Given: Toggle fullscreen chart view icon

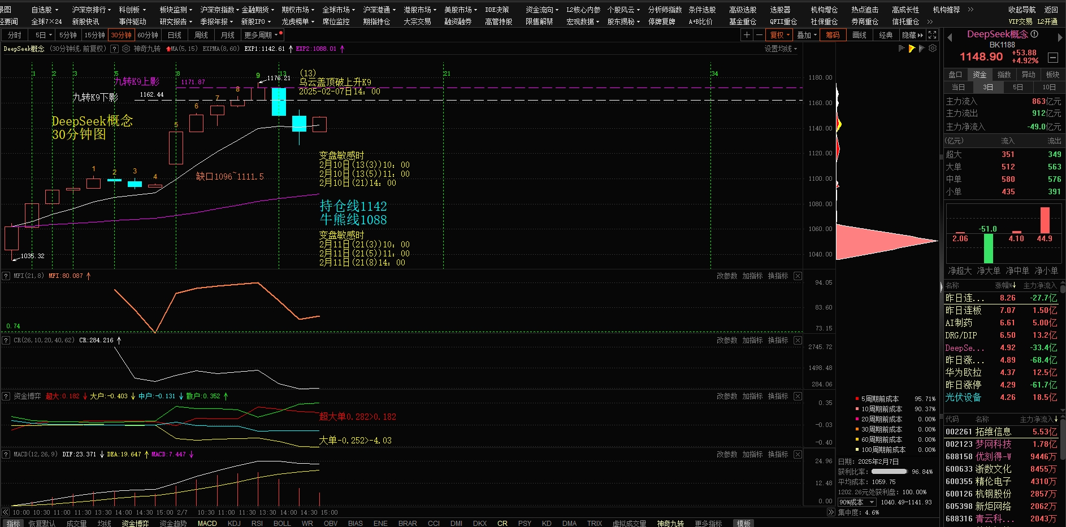Looking at the screenshot, I should (x=933, y=35).
